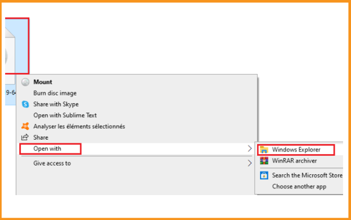
Task: Open the Open with menu entry
Action: coord(47,149)
